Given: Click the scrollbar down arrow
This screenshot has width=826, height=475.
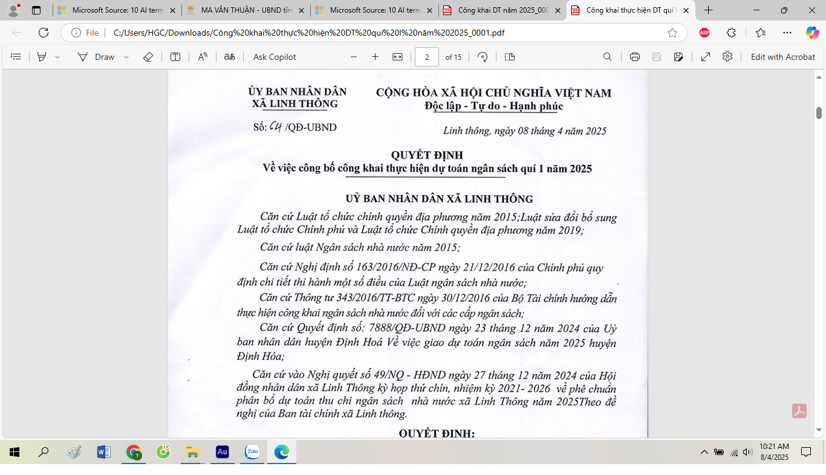Looking at the screenshot, I should (819, 430).
